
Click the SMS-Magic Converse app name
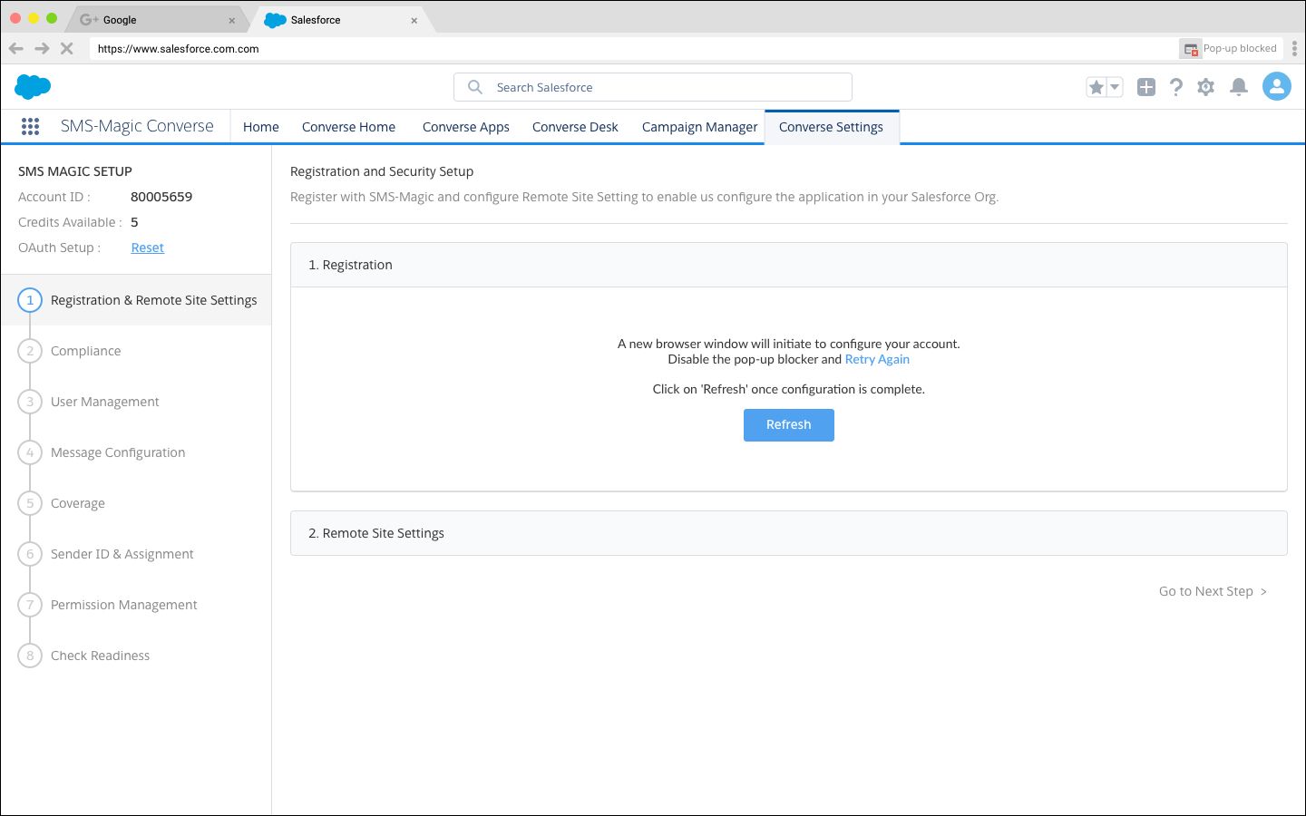[x=137, y=126]
